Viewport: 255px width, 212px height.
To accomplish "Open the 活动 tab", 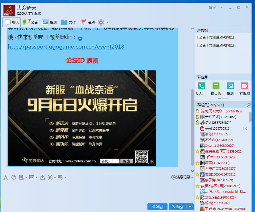I will pos(88,22).
